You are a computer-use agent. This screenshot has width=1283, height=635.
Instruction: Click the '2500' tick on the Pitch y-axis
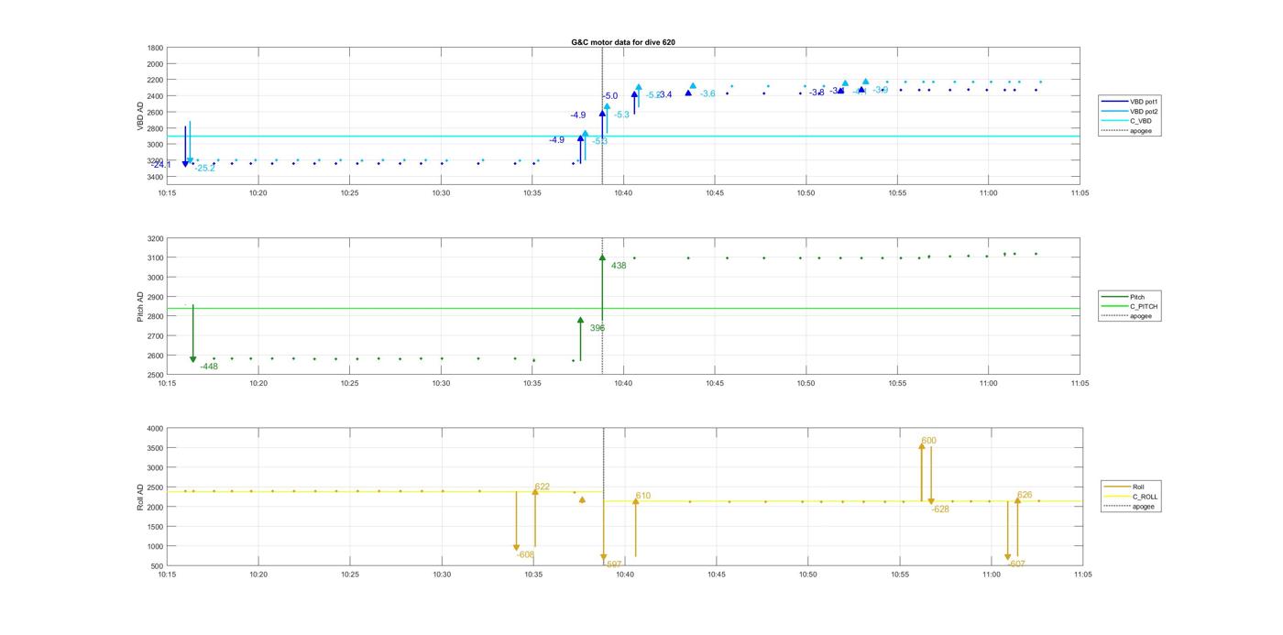point(156,375)
